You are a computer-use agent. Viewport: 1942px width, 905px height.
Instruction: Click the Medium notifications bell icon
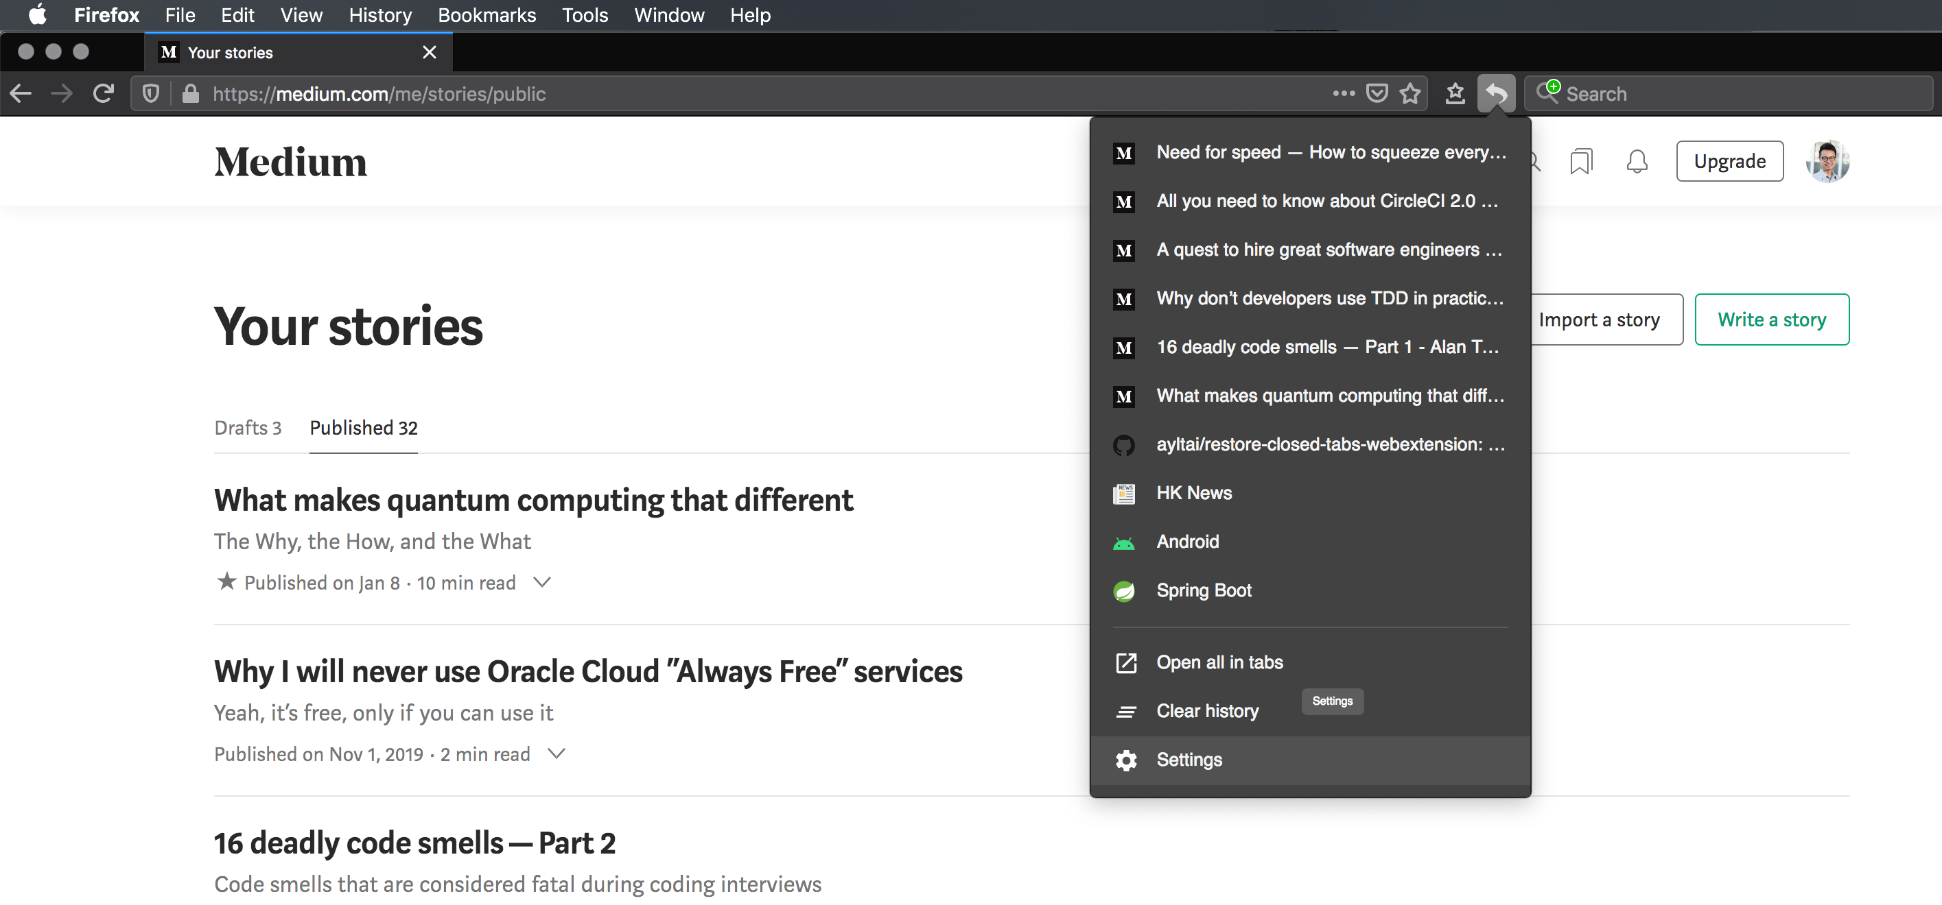(1636, 161)
